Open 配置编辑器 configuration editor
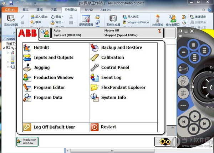This screenshot has width=214, height=153. pos(86,21)
